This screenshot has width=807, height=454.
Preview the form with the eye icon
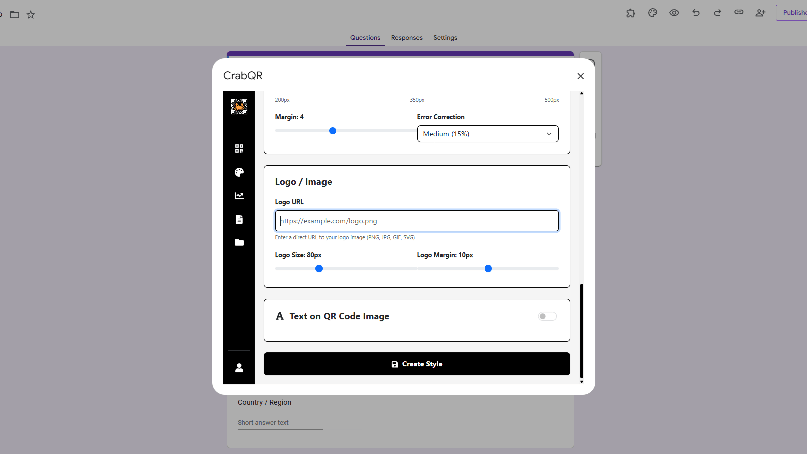tap(674, 13)
